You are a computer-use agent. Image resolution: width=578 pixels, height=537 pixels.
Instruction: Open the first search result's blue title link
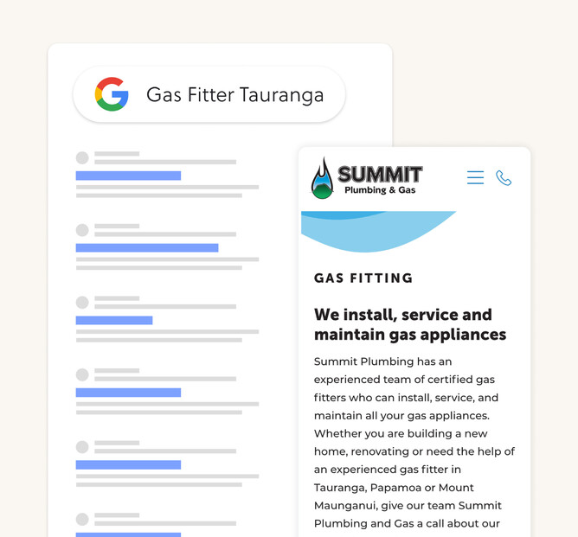click(128, 176)
